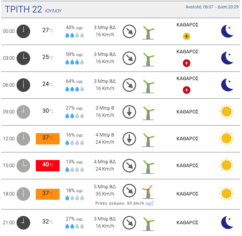Click the diagonal wind arrow at 15:00
Image resolution: width=242 pixels, height=236 pixels.
[x=129, y=165]
